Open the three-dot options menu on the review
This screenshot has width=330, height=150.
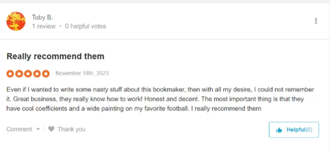pyautogui.click(x=316, y=21)
